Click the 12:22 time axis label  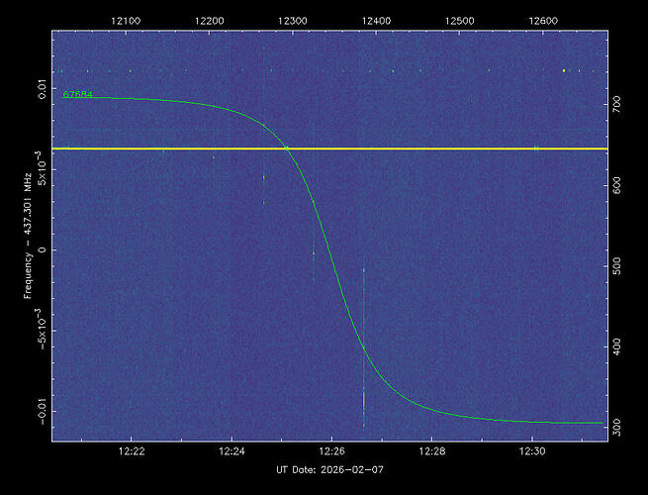pos(132,451)
